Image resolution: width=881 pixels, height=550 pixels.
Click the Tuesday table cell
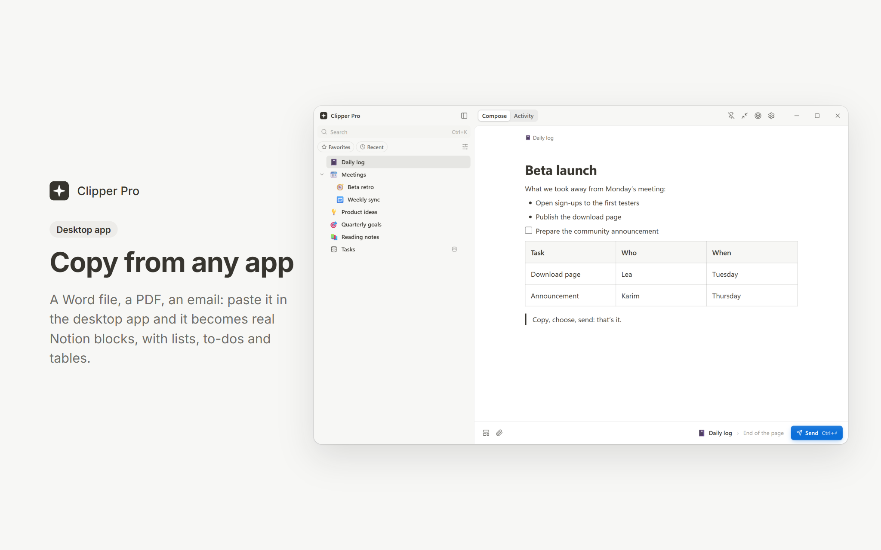point(752,274)
